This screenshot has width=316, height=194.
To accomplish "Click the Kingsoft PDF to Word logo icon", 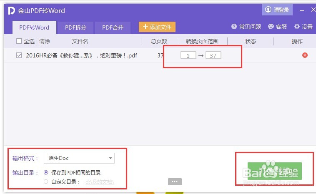I will tap(12, 11).
